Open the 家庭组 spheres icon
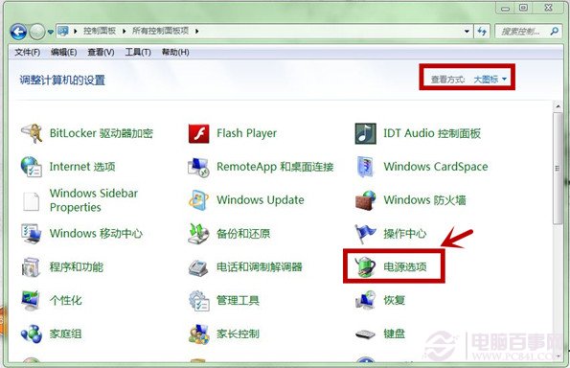The height and width of the screenshot is (368, 570). 32,333
